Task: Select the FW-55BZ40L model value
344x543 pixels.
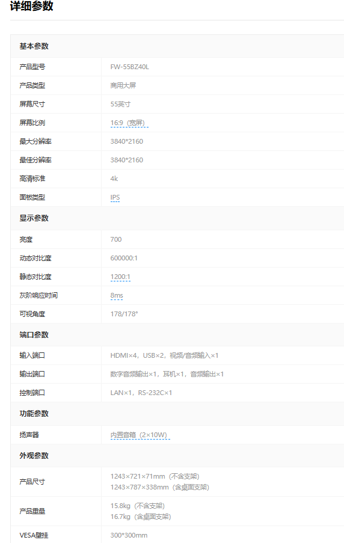Action: tap(129, 67)
